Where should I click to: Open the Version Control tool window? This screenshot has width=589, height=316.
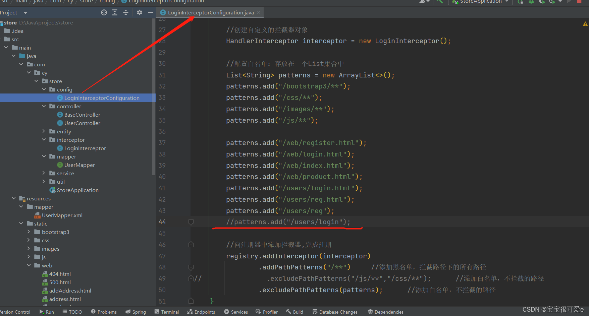point(15,312)
